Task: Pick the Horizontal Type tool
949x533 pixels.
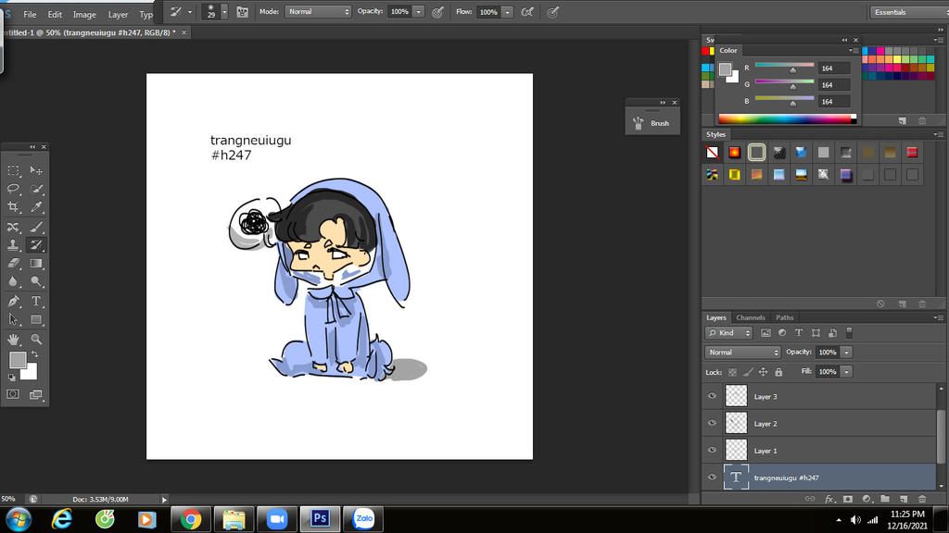Action: point(36,301)
